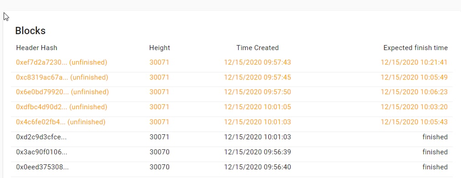461x178 pixels.
Task: Select expected finish time 12/15/2020 10:05:49
Action: pos(414,77)
